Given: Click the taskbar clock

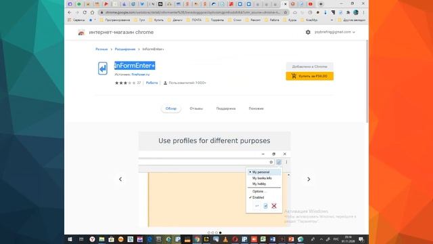Looking at the screenshot, I should 348,239.
